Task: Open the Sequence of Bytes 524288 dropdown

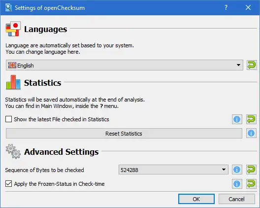Action: pos(173,170)
